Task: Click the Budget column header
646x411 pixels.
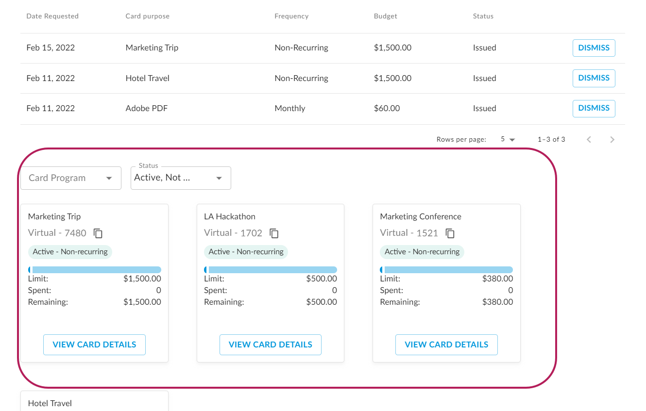Action: click(385, 16)
